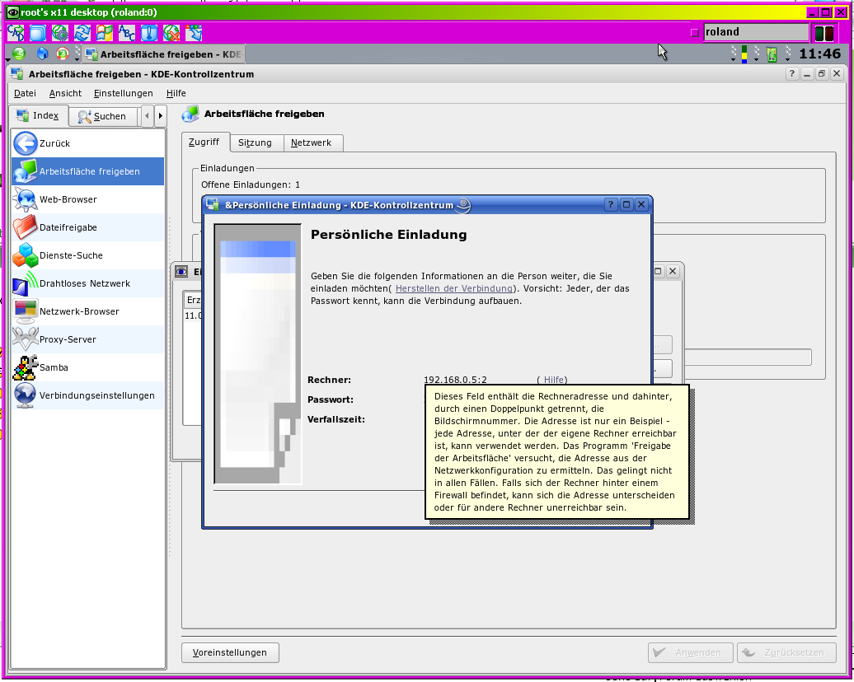Click the Kontrollzentrum window title icon
854x682 pixels.
16,74
